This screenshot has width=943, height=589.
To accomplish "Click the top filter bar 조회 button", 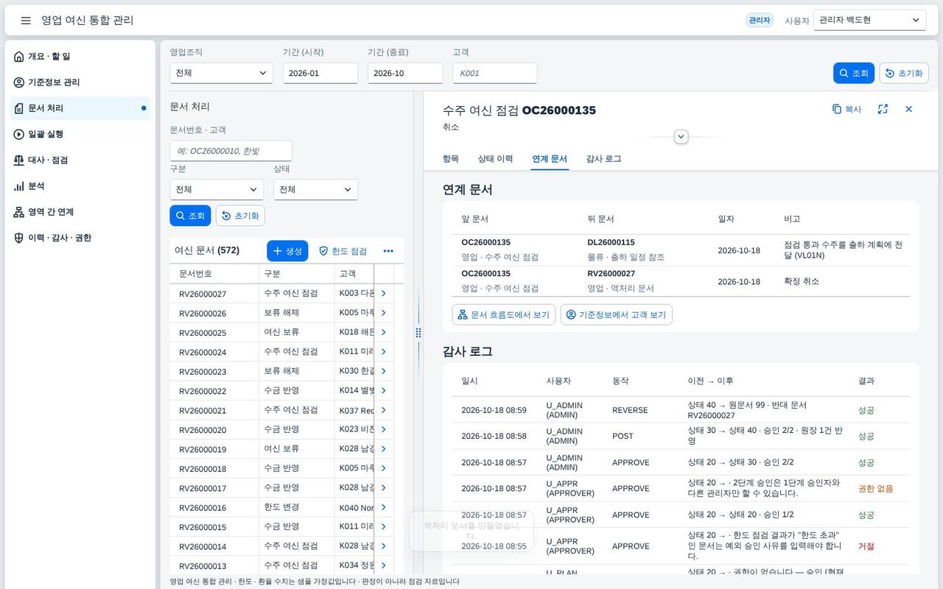I will (x=854, y=73).
